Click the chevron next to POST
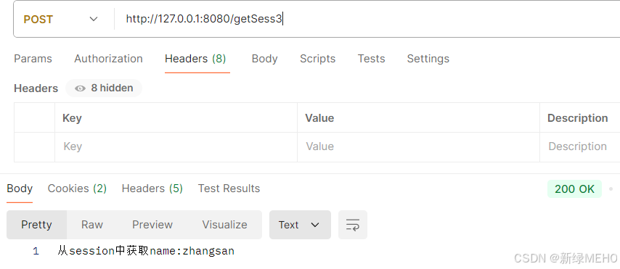Screen dimensions: 620x269 94,20
